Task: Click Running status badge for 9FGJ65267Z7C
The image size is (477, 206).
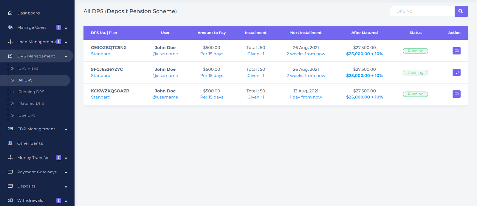Action: [x=415, y=73]
